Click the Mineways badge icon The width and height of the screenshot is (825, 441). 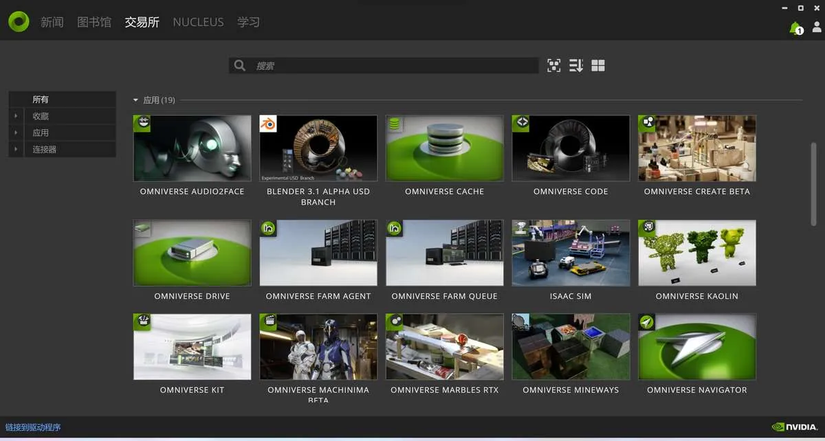[521, 322]
